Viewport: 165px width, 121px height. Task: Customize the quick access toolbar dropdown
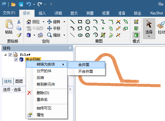[51, 4]
